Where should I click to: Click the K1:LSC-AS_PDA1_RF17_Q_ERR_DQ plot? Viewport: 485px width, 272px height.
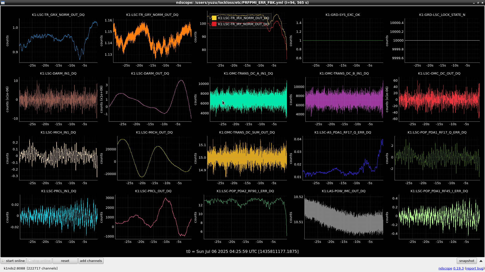(343, 158)
